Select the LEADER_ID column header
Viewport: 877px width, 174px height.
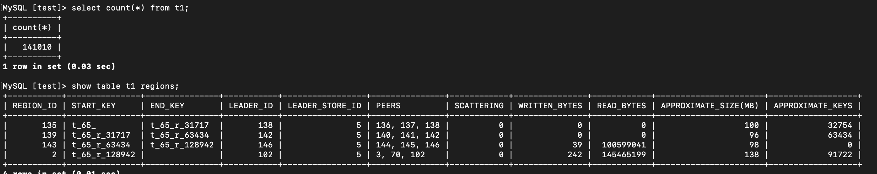pos(250,106)
